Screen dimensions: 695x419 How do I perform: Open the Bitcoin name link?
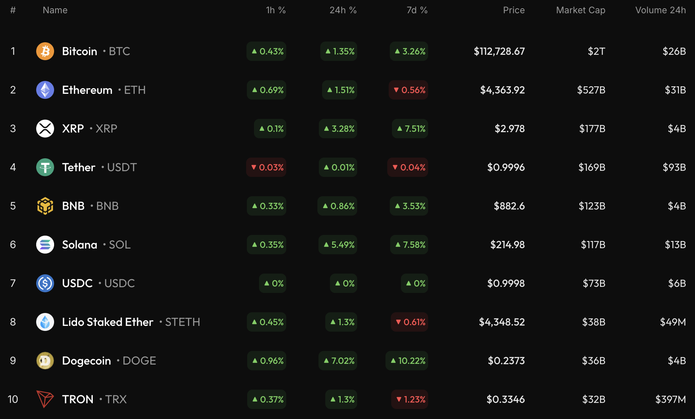click(x=80, y=51)
